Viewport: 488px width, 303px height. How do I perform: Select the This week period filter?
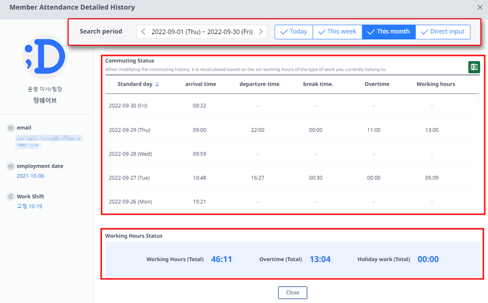click(338, 32)
